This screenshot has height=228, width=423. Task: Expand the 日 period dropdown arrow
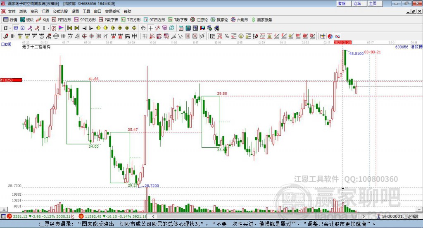click(10, 28)
